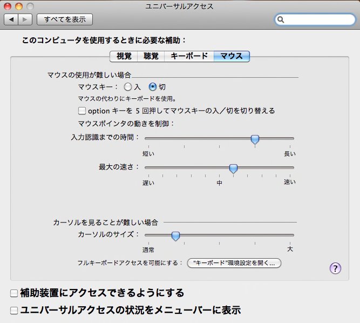This screenshot has width=360, height=323.
Task: Switch to the 聴覚 tab
Action: [x=151, y=56]
